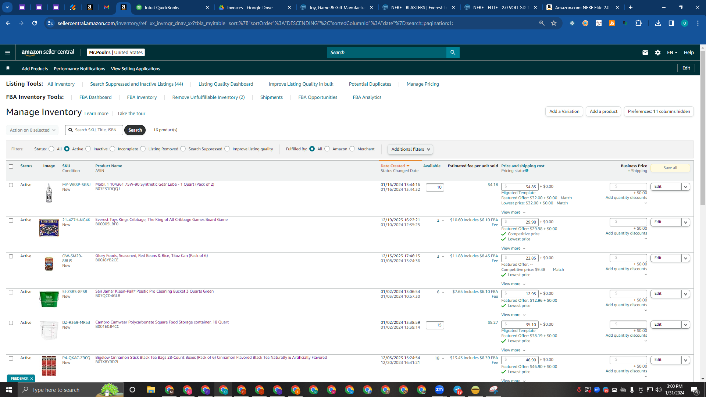Screen dimensions: 706x397
Task: Select the Mobil 1 Gear Lube row checkbox
Action: point(11,185)
